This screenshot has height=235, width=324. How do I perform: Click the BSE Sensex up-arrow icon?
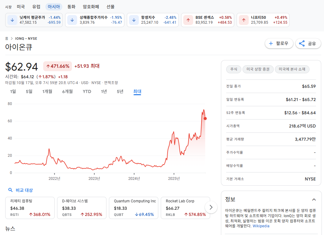pyautogui.click(x=188, y=20)
